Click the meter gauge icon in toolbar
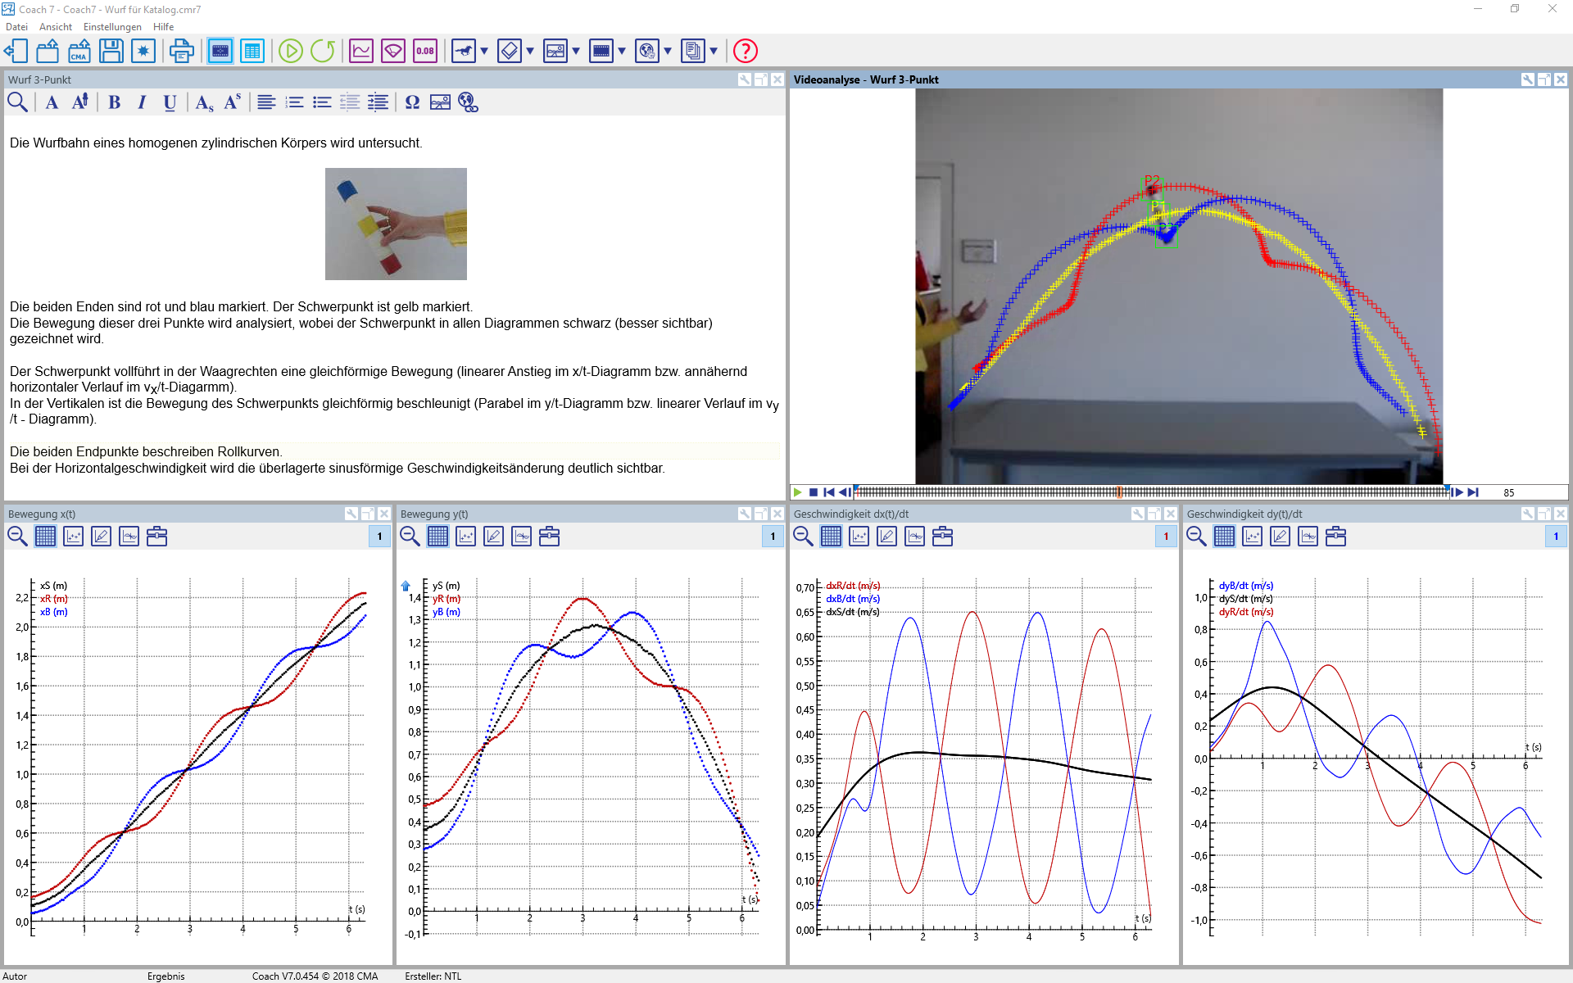The height and width of the screenshot is (983, 1573). (x=393, y=51)
